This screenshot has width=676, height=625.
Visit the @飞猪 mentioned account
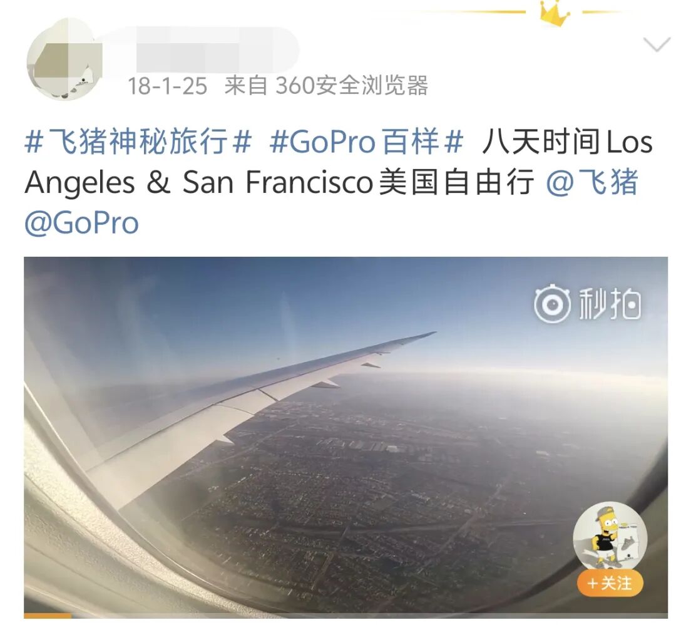[x=592, y=182]
